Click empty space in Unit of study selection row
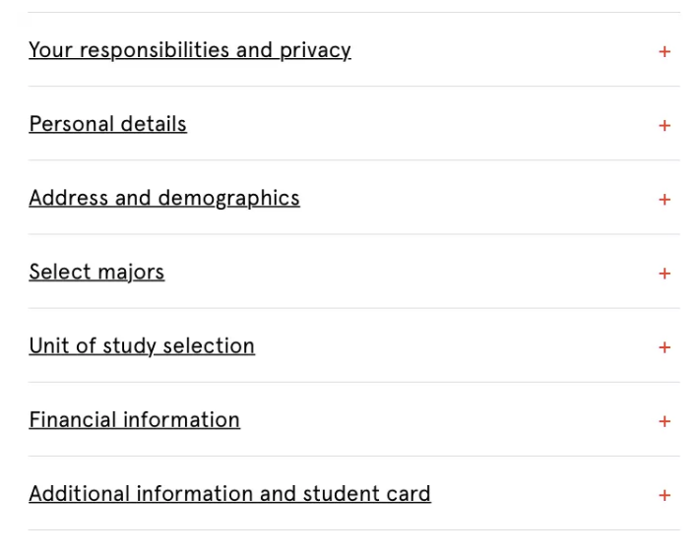The width and height of the screenshot is (698, 555). click(x=453, y=345)
